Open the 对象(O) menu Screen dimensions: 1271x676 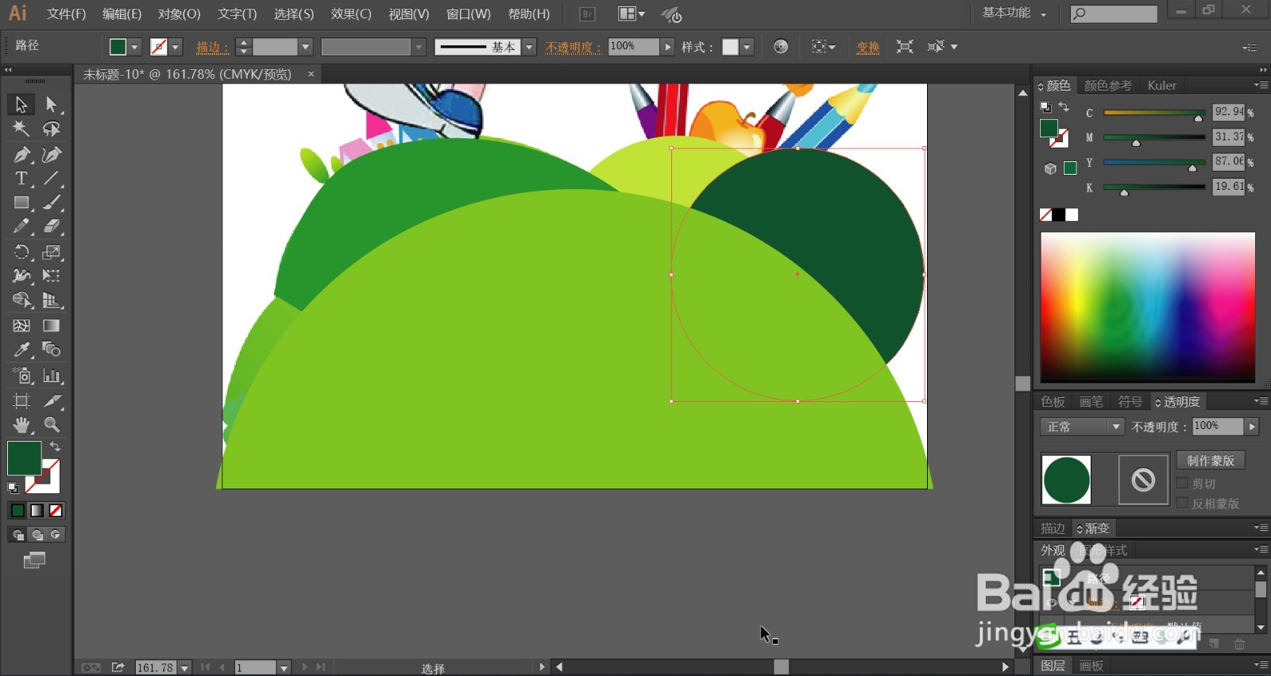coord(179,14)
